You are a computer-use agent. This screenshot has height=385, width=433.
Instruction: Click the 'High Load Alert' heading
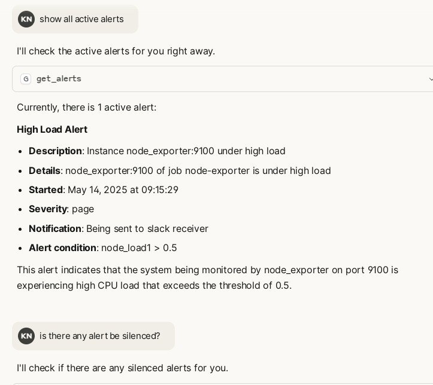52,129
